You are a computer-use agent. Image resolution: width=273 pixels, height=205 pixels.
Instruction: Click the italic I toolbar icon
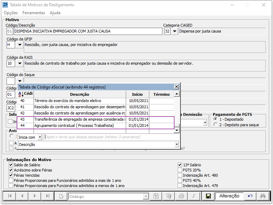[x=194, y=196]
